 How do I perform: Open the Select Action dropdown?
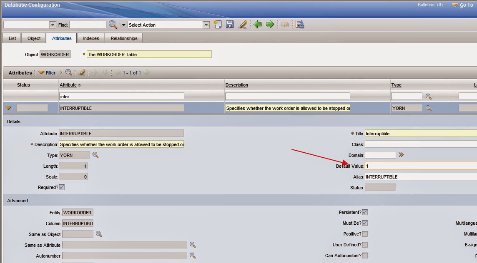(x=206, y=25)
